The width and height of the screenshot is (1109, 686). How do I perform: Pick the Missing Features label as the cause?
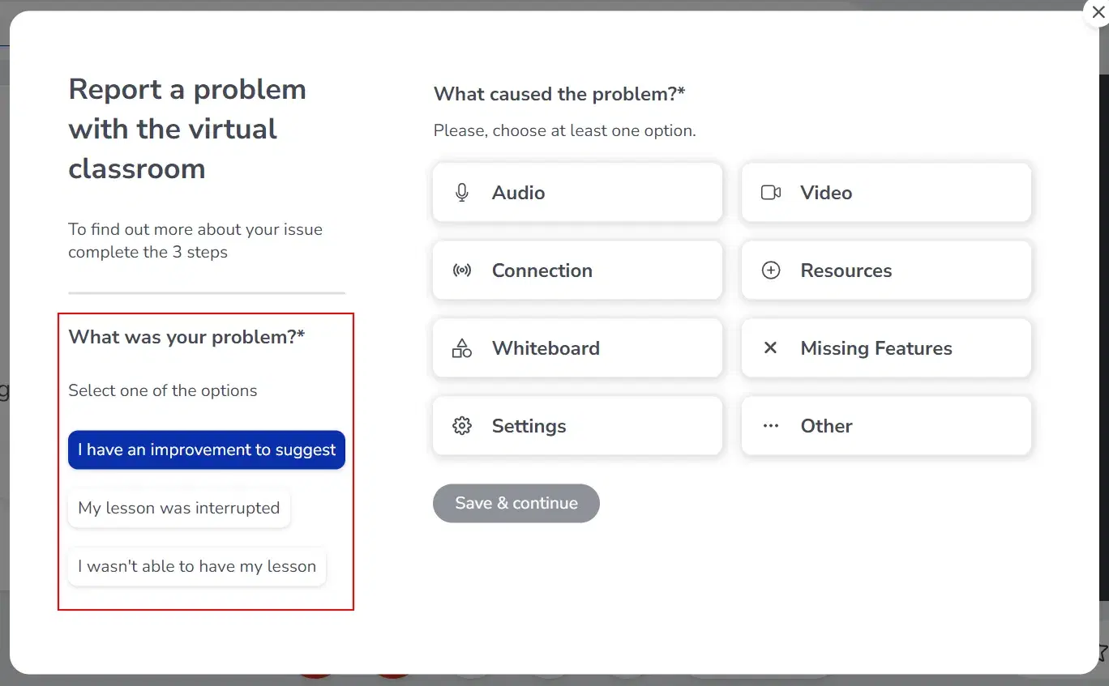(876, 348)
